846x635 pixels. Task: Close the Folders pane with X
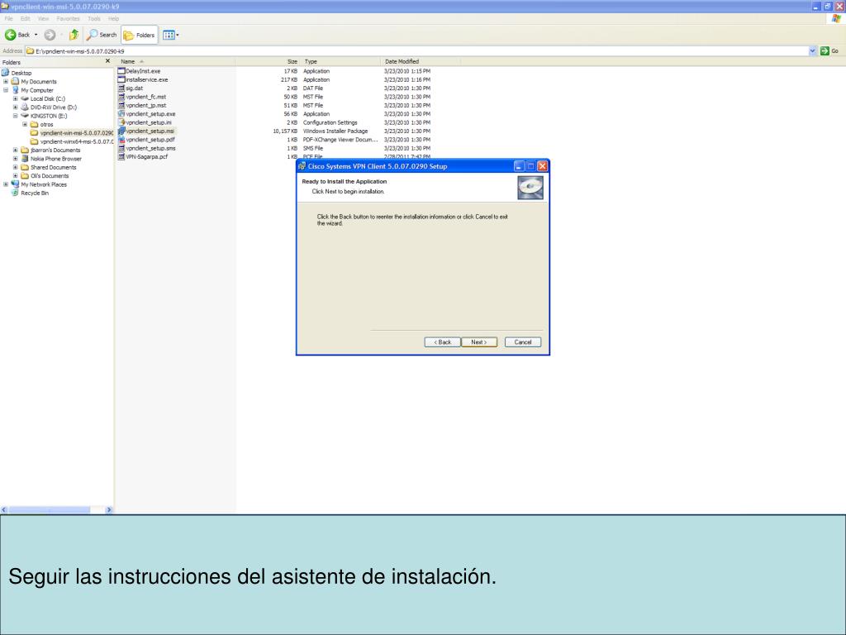[108, 61]
